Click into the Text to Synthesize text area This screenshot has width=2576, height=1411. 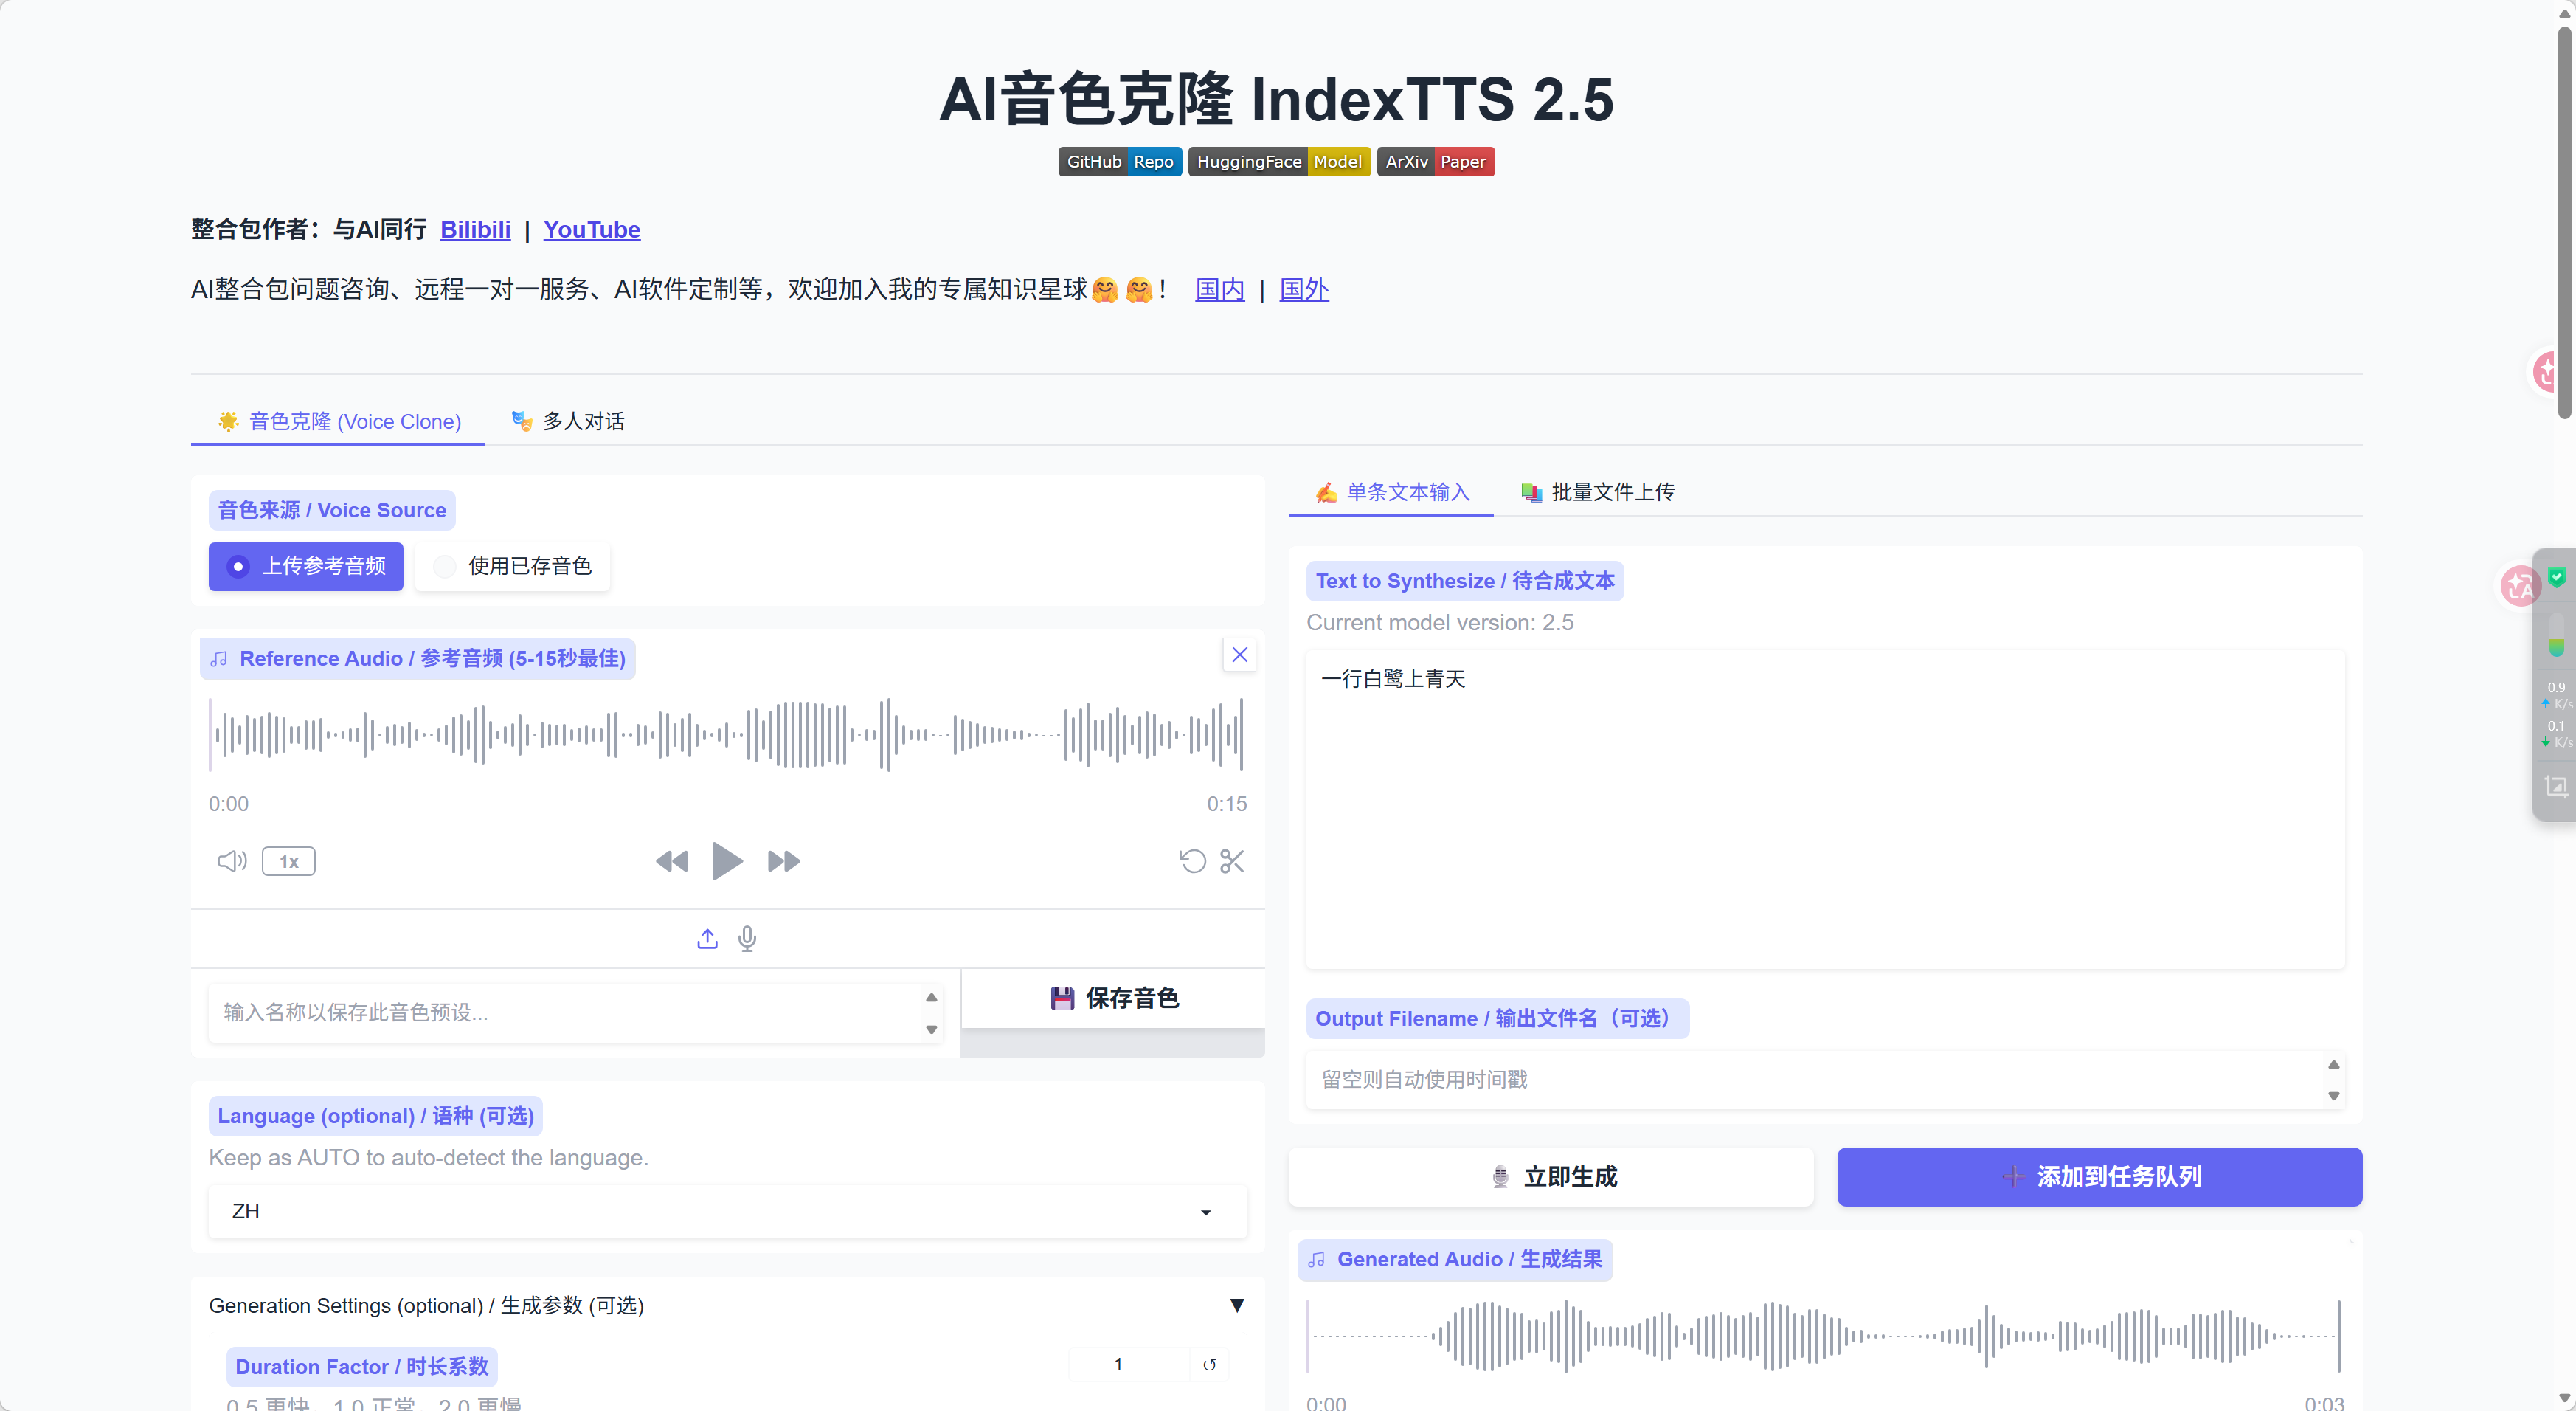coord(1825,810)
